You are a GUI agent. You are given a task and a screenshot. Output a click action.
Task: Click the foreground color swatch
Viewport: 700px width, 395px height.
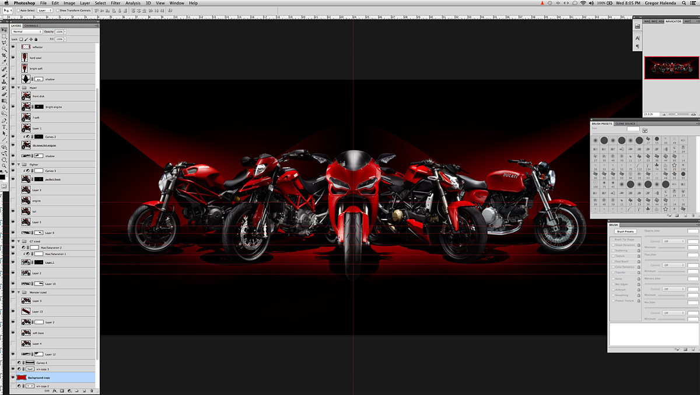pos(3,177)
